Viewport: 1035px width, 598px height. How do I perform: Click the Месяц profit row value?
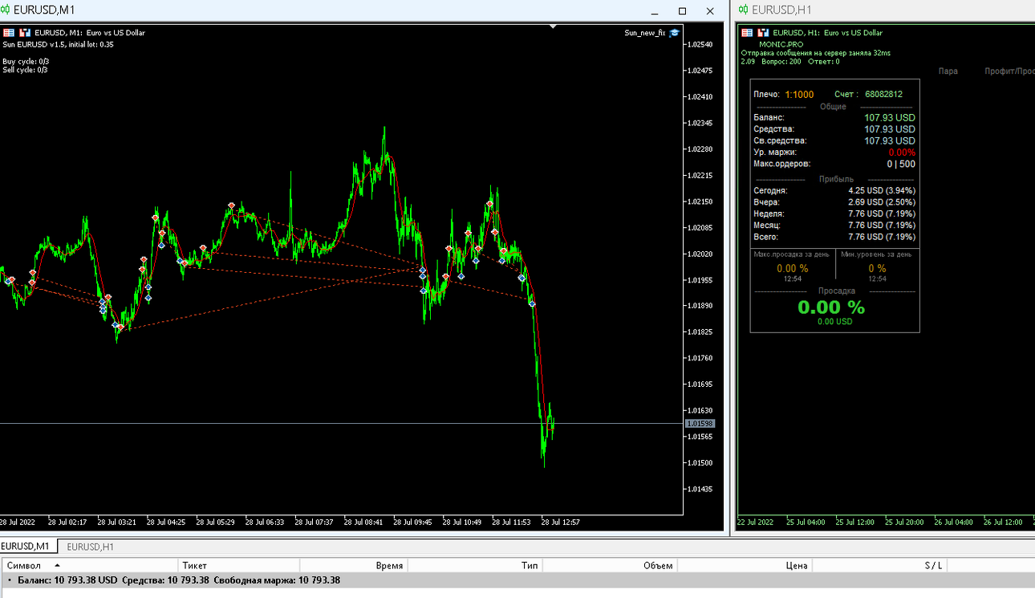[882, 226]
